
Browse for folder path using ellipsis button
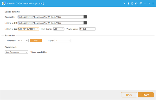(85, 17)
